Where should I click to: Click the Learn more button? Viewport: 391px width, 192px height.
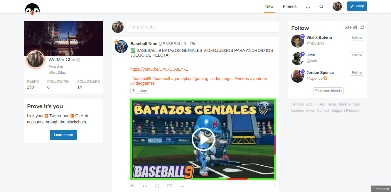(x=63, y=135)
